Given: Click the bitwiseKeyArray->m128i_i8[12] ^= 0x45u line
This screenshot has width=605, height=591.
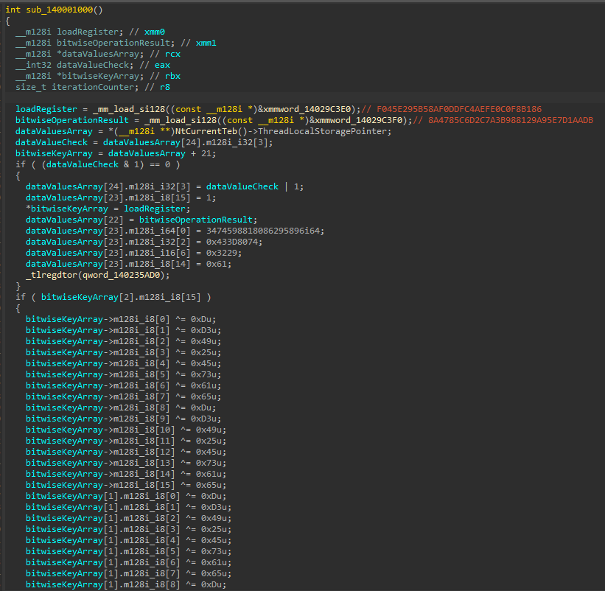Looking at the screenshot, I should coord(126,452).
